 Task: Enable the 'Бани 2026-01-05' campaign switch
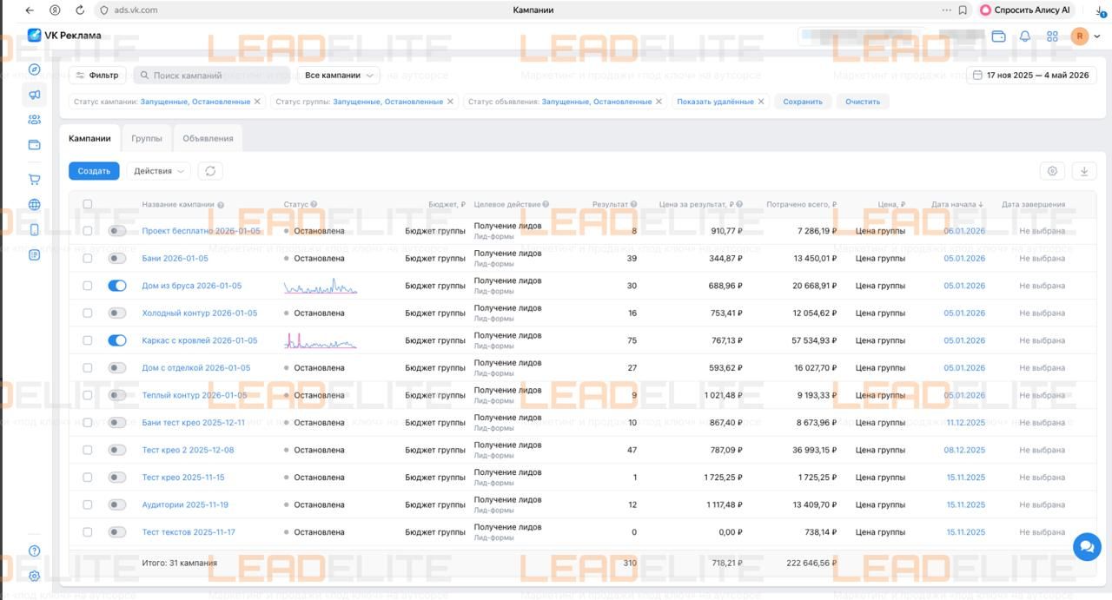(x=117, y=259)
